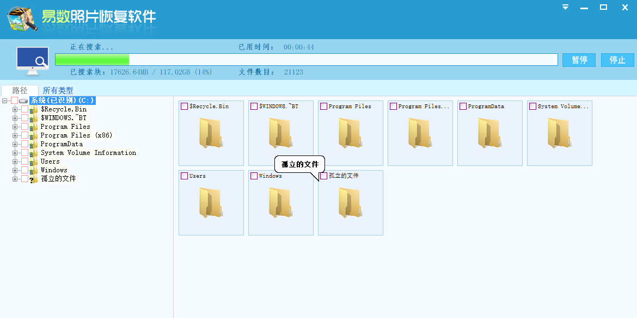Click the ProgramData folder icon in grid
Image resolution: width=637 pixels, height=318 pixels.
(490, 133)
